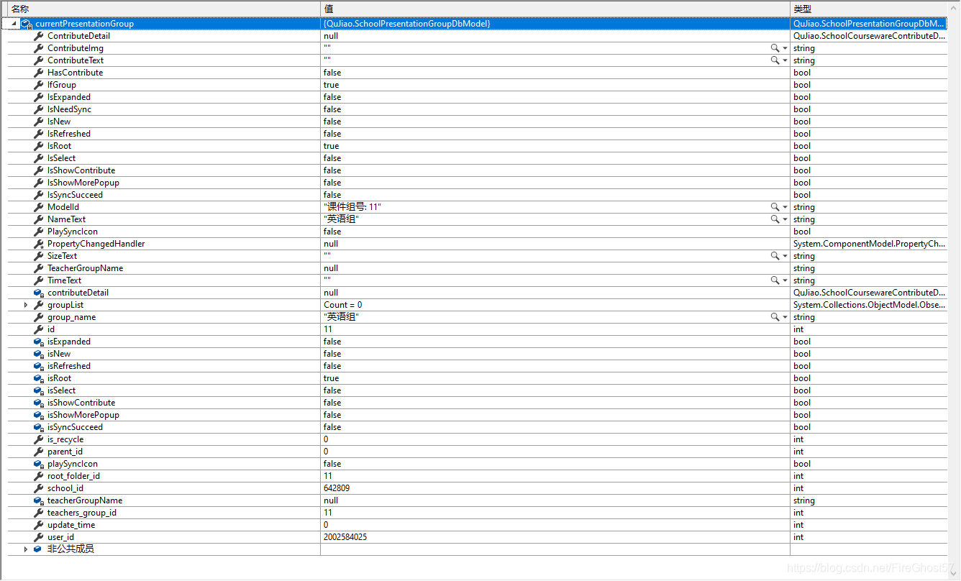Click the private field icon beside playSyncIcon
The image size is (961, 581).
click(39, 464)
